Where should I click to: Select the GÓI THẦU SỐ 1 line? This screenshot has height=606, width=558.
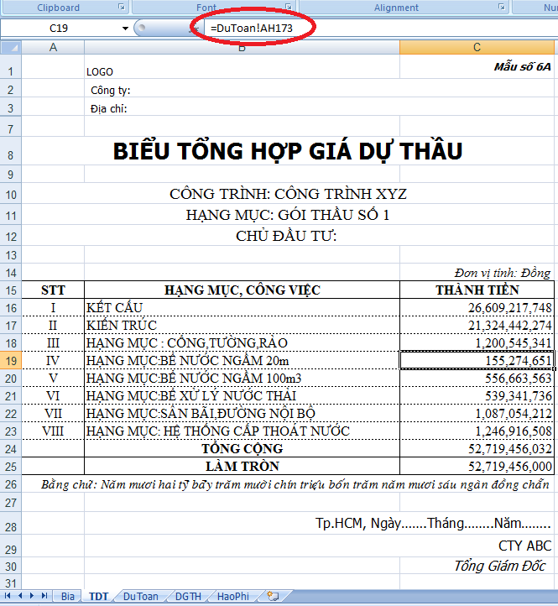point(288,215)
